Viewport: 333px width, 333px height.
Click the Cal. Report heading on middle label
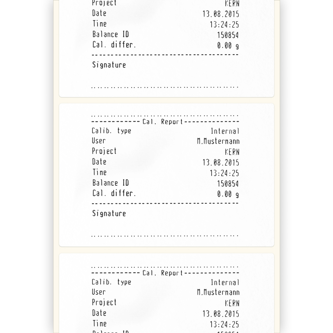point(163,122)
